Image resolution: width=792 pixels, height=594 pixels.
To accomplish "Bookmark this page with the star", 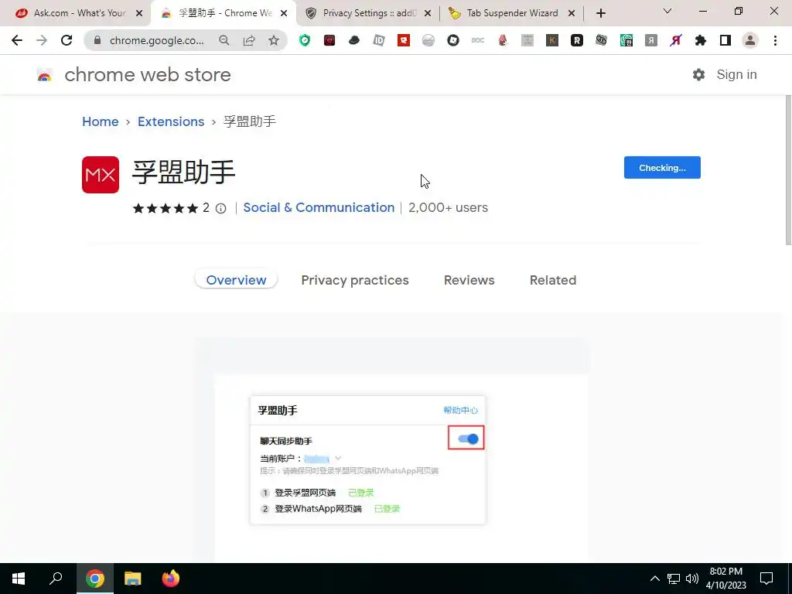I will [x=274, y=40].
